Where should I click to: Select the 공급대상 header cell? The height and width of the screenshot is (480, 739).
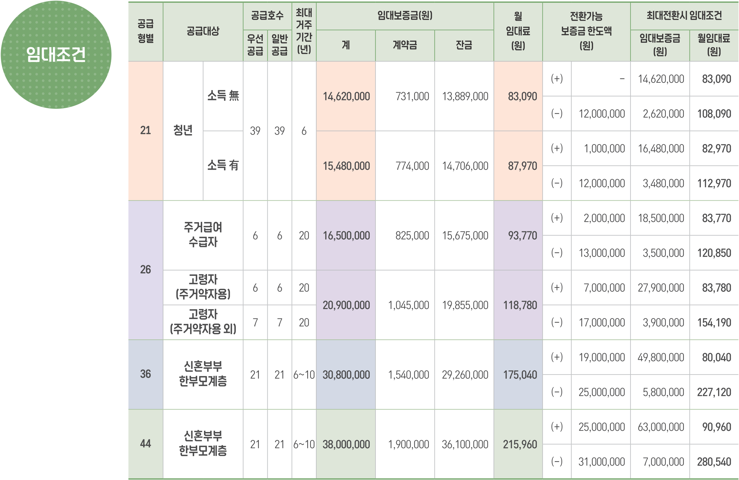coord(203,31)
